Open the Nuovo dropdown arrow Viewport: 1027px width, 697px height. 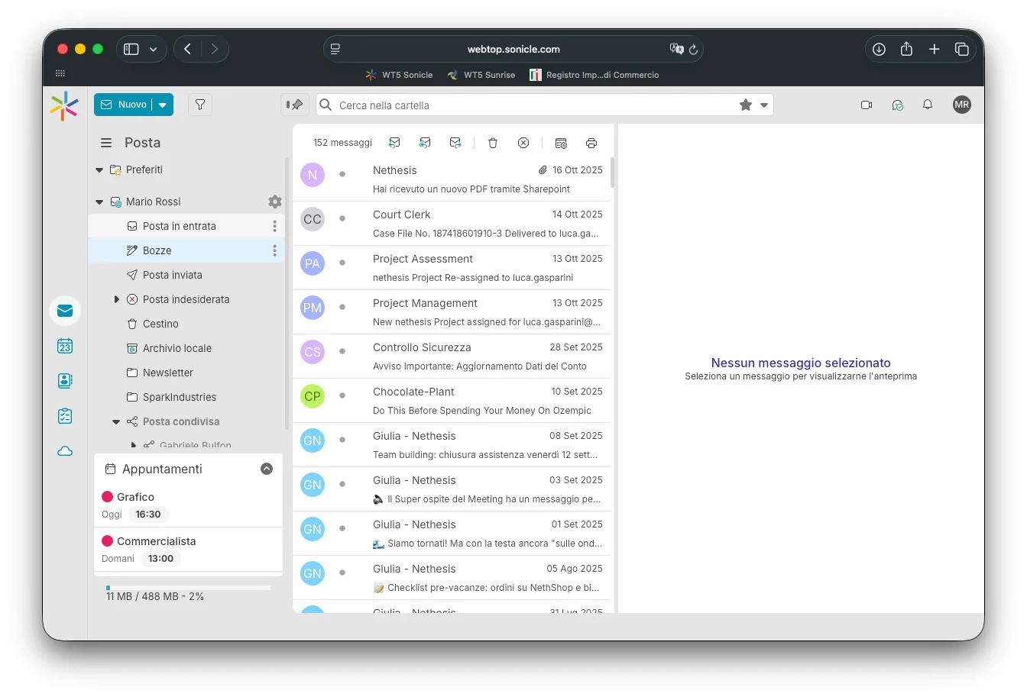(x=162, y=105)
